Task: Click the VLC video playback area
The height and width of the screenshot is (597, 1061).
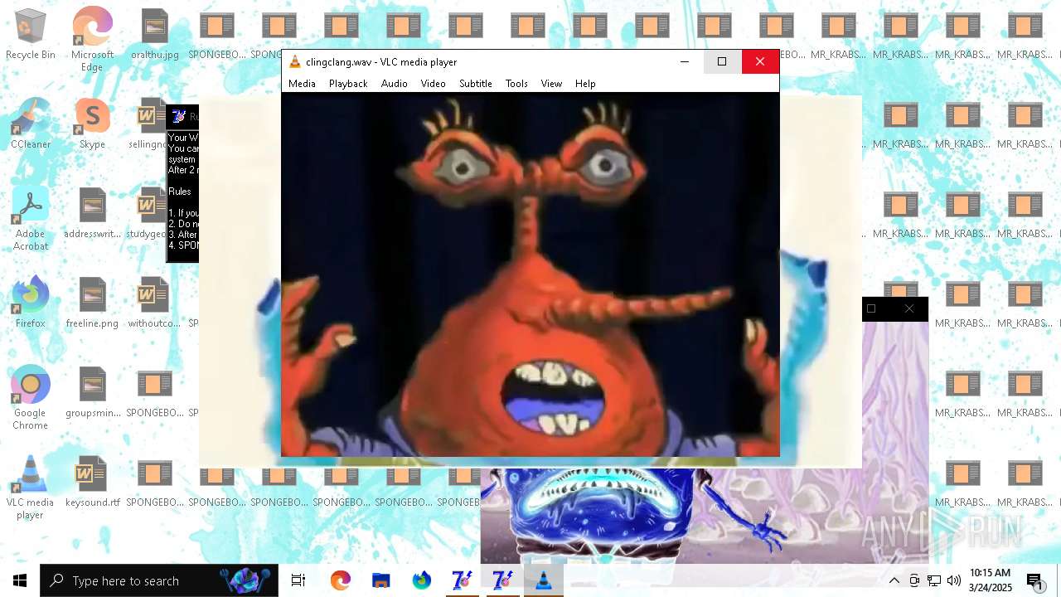Action: coord(530,274)
